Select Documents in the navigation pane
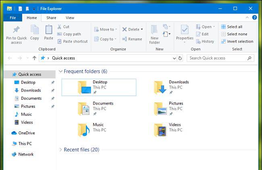262x170 pixels. [31, 98]
